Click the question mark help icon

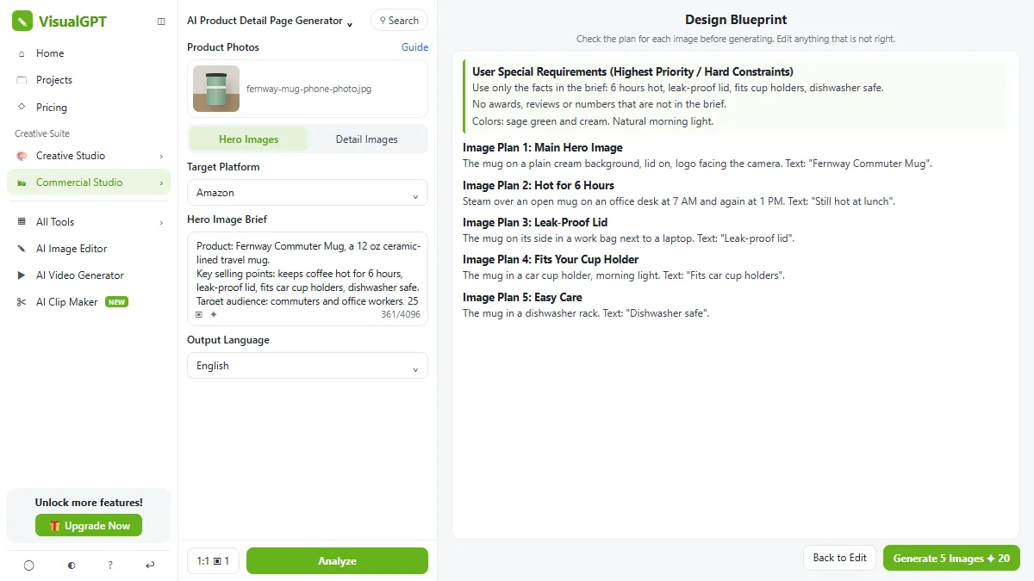point(109,566)
